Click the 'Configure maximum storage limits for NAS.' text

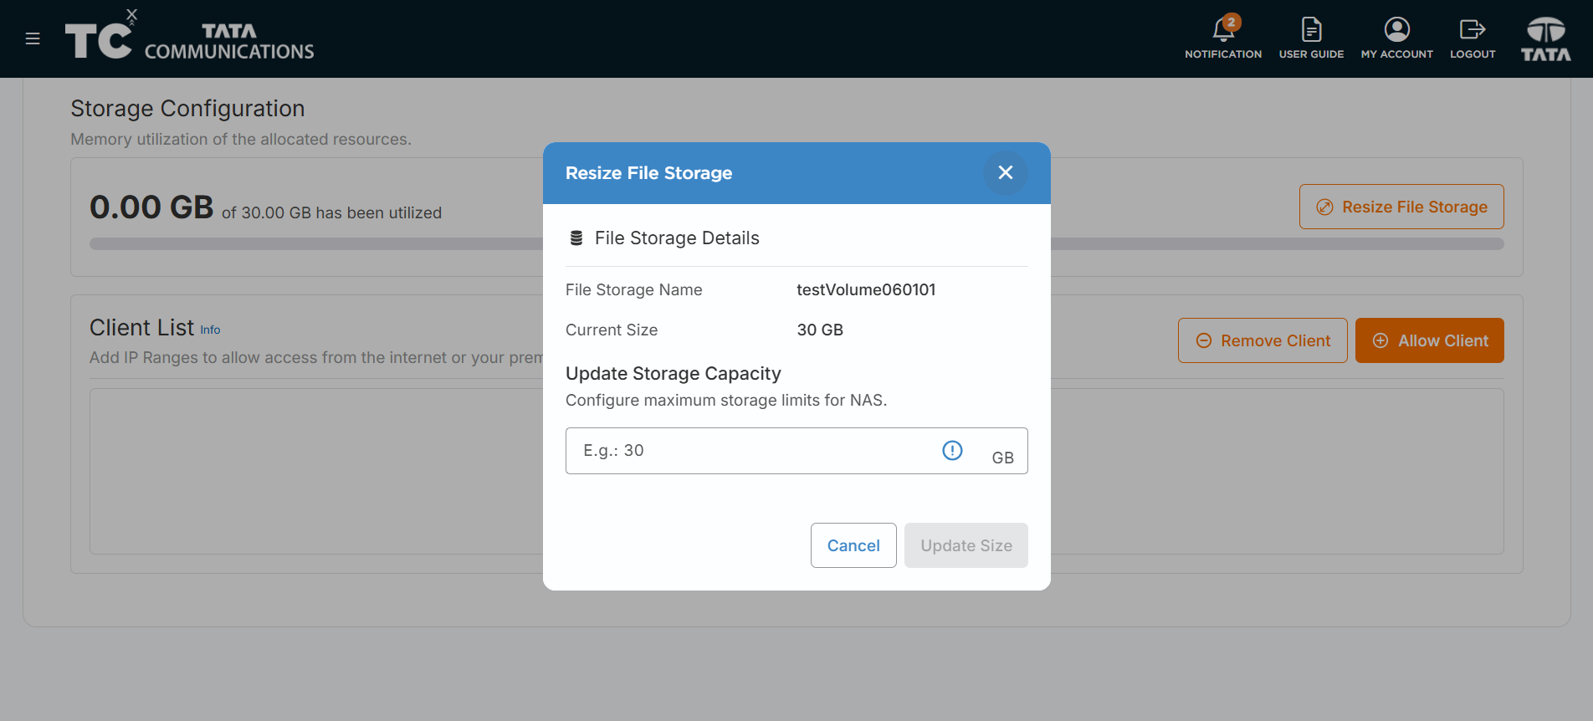726,400
